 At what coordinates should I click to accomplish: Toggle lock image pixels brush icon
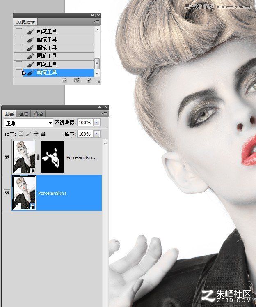point(29,134)
